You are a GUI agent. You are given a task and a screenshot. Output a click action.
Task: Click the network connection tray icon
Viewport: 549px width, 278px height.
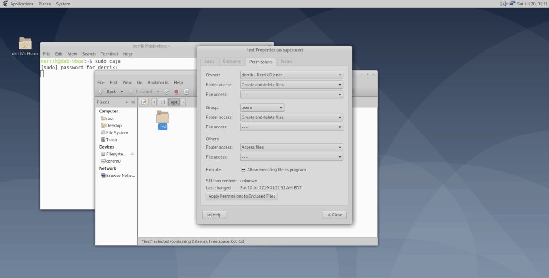513,4
